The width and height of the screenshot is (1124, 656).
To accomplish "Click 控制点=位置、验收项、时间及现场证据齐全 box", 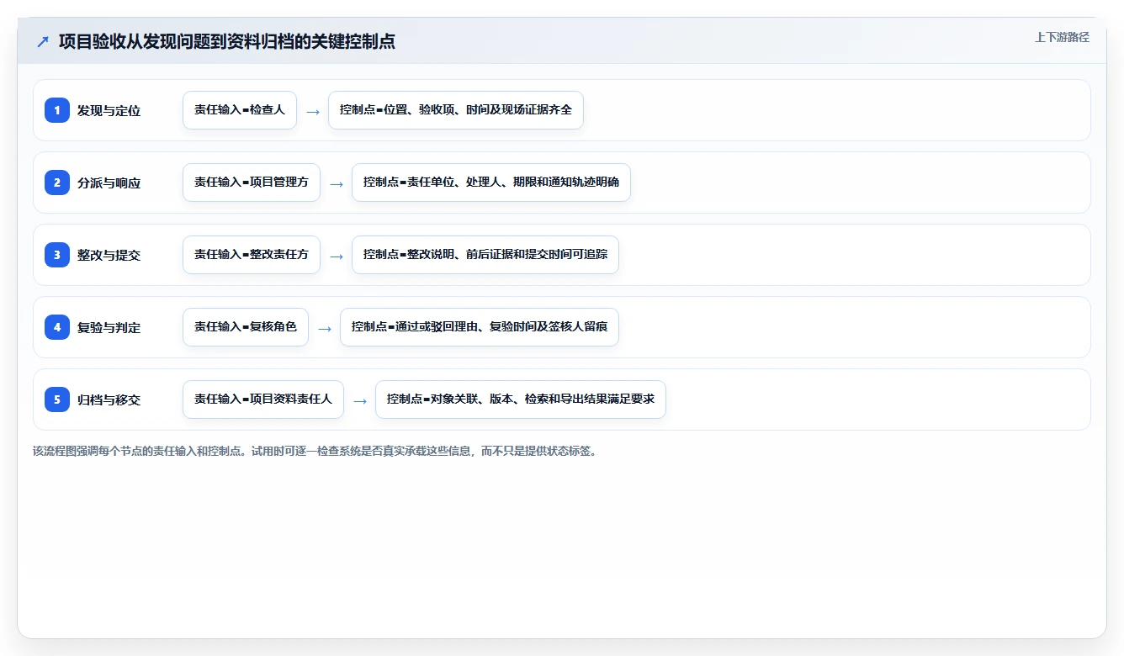I will pos(456,110).
